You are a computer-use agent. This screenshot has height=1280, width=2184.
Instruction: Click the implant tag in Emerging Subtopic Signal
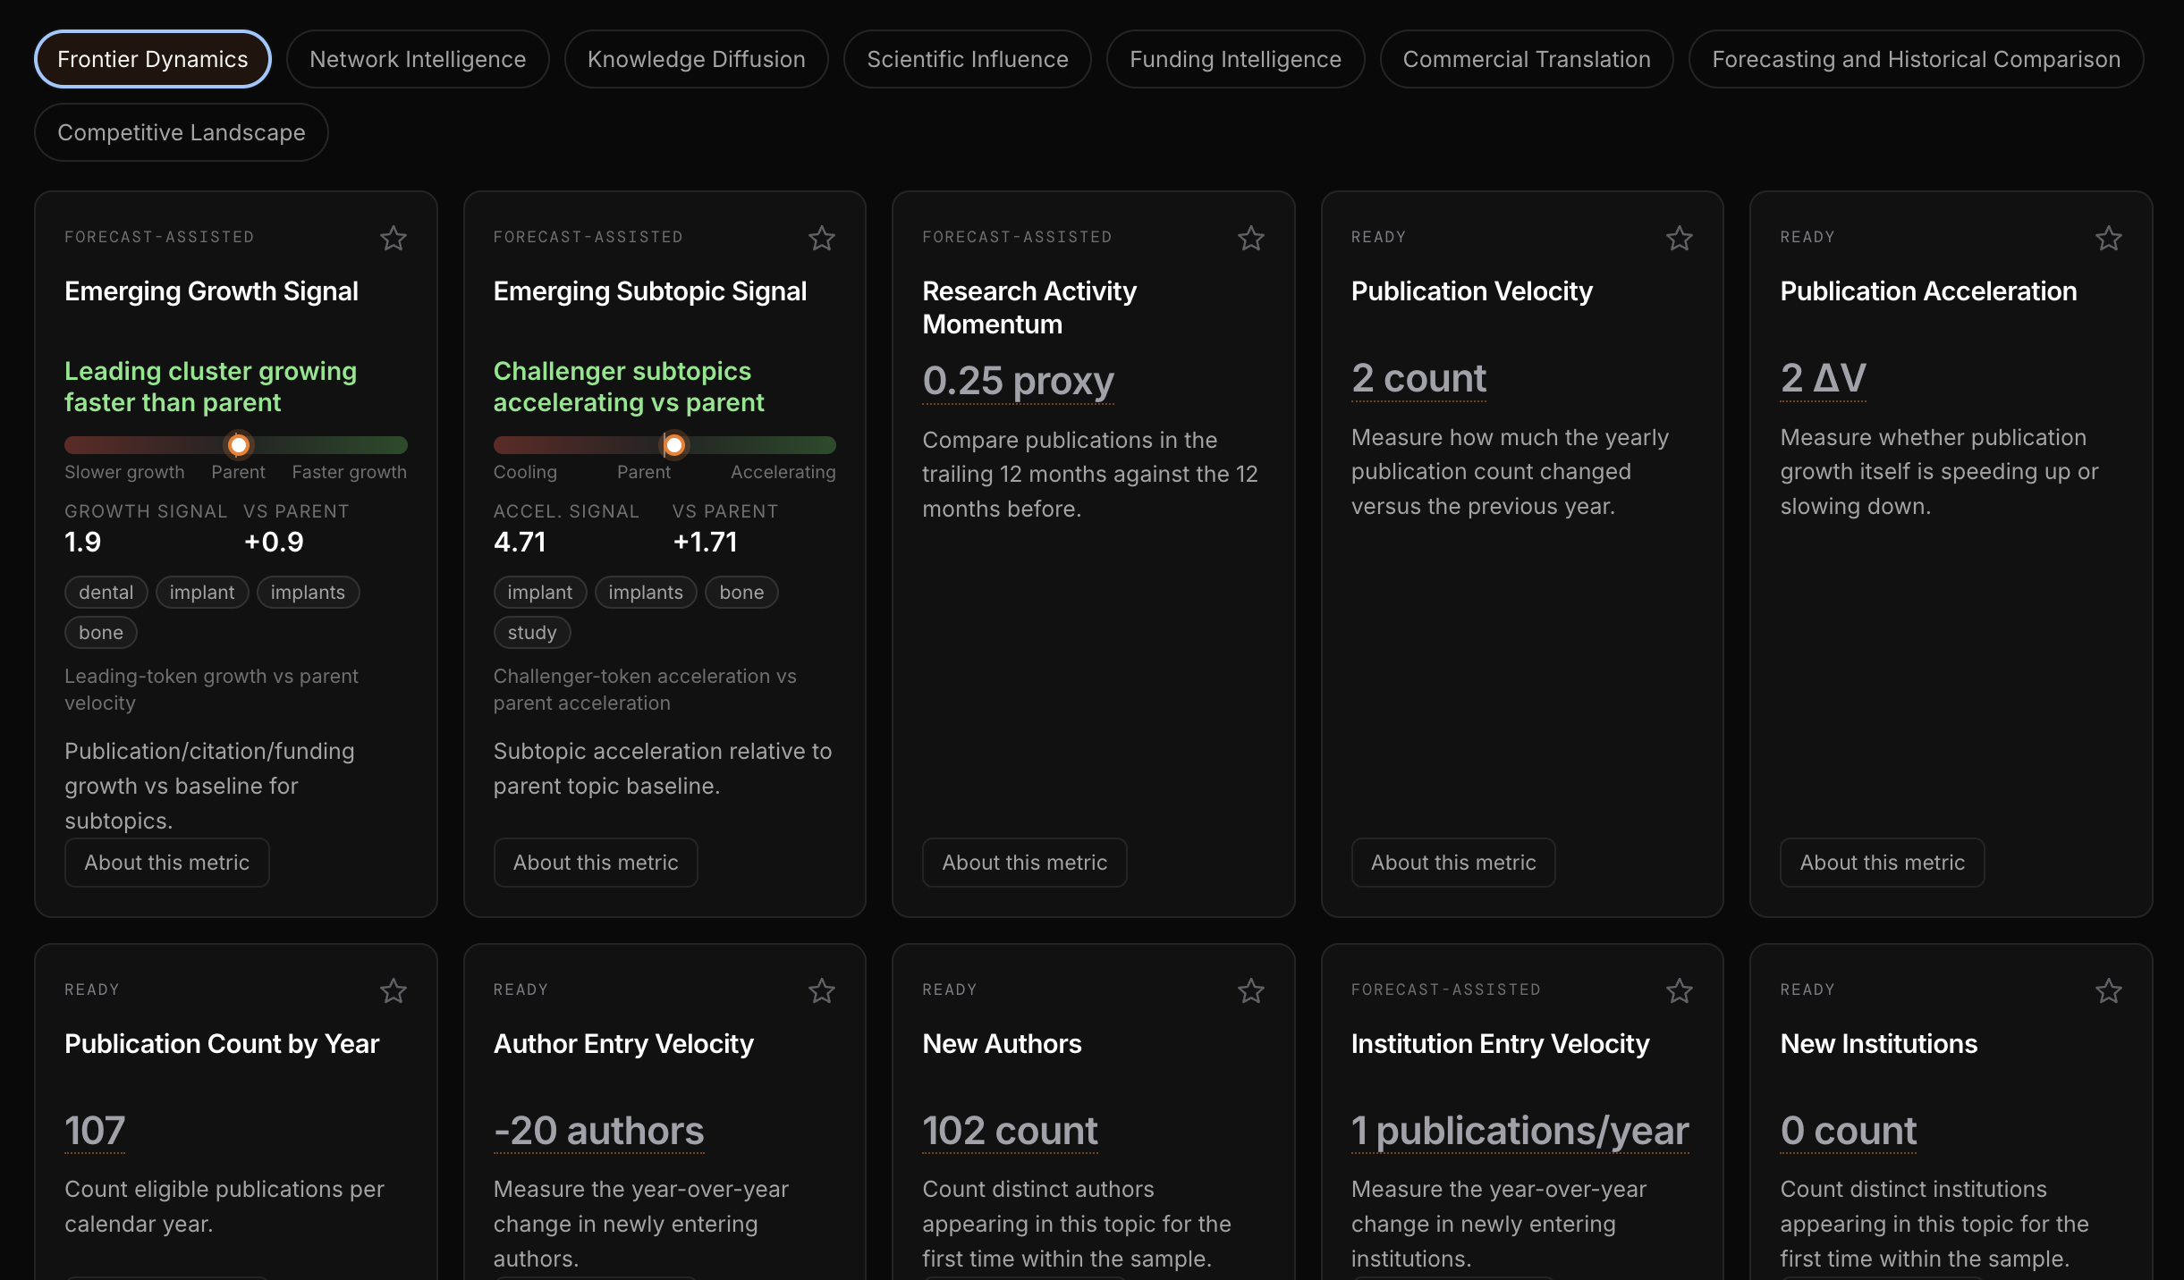point(540,593)
